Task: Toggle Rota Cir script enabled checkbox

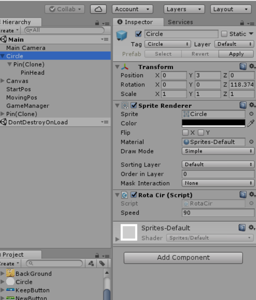Action: point(134,195)
